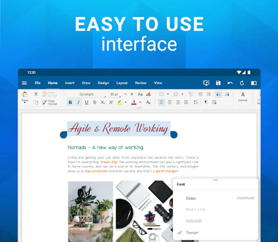The height and width of the screenshot is (242, 278).
Task: Increase font size with plus button
Action: coord(132,94)
